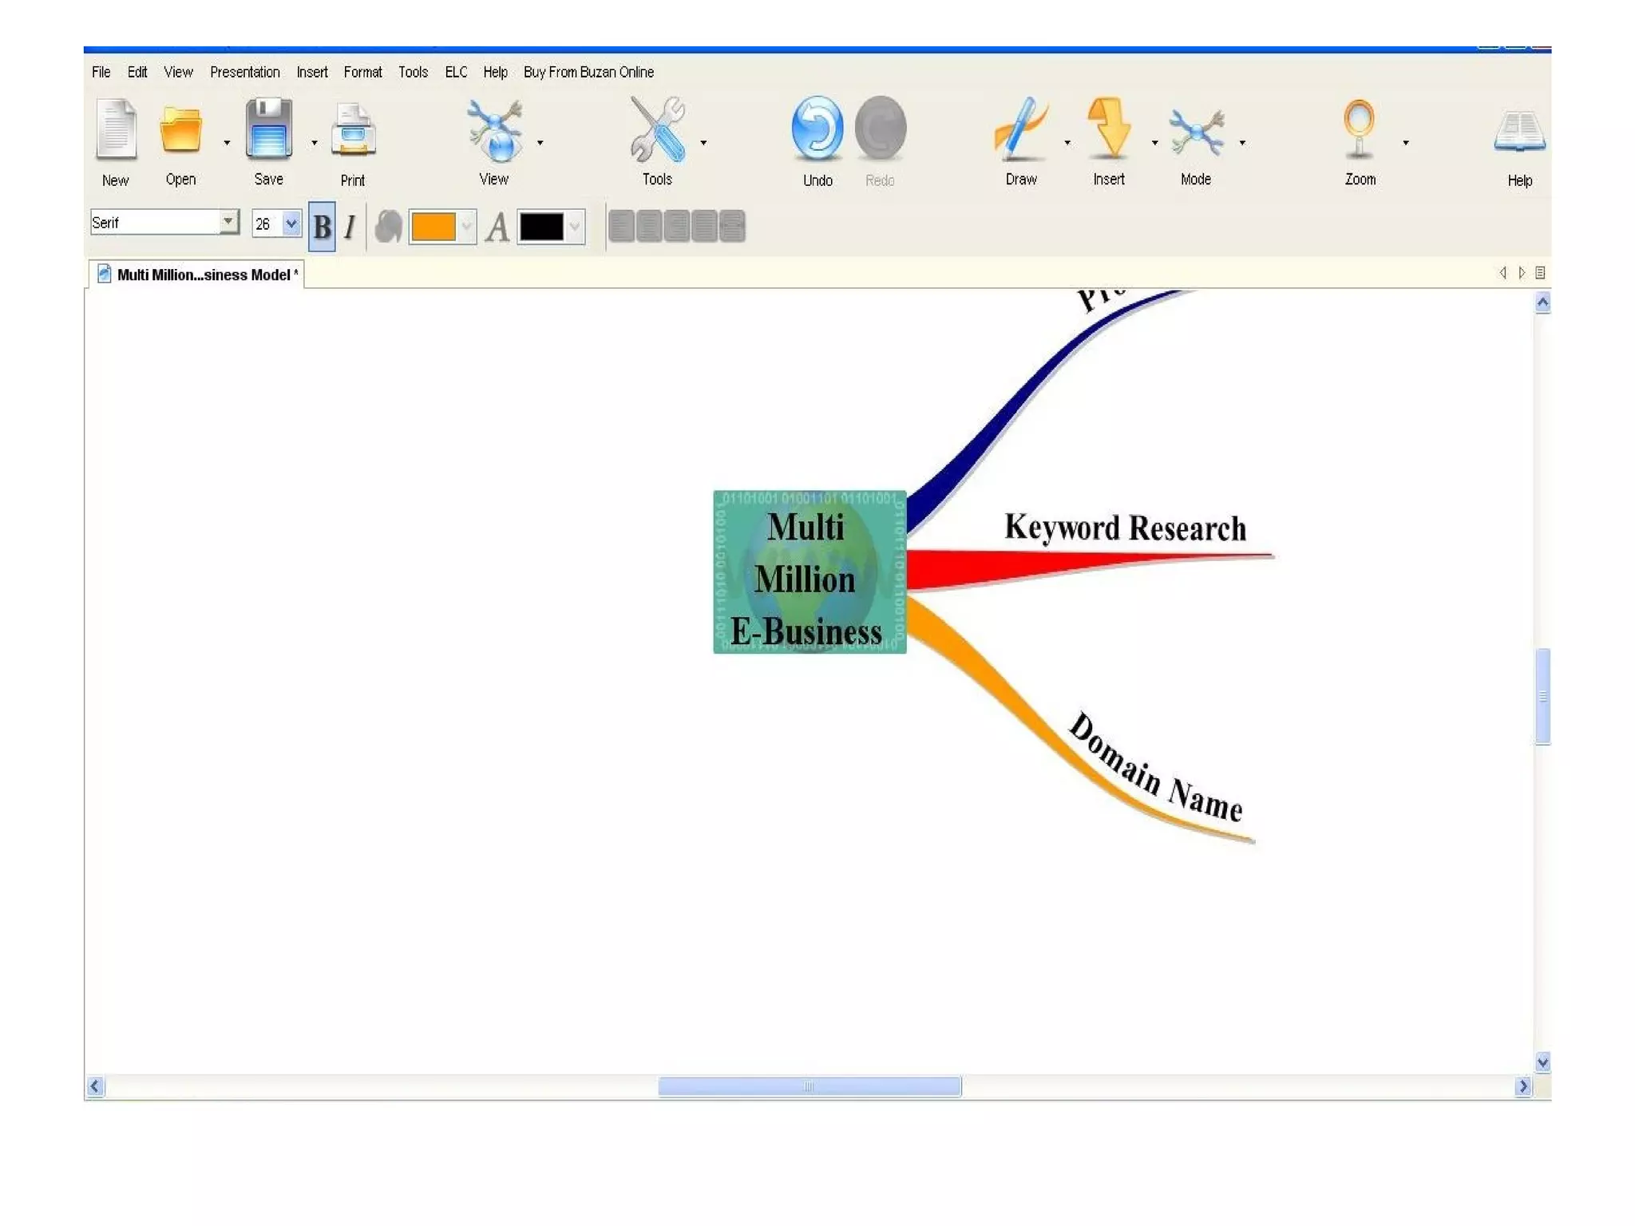The image size is (1635, 1226).
Task: Expand the Mode button dropdown arrow
Action: (x=1242, y=143)
